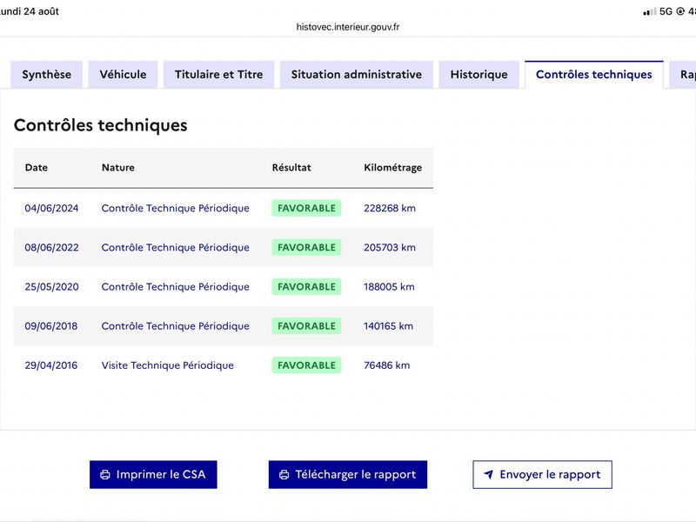
Task: Switch to the Véhicule tab
Action: point(123,75)
